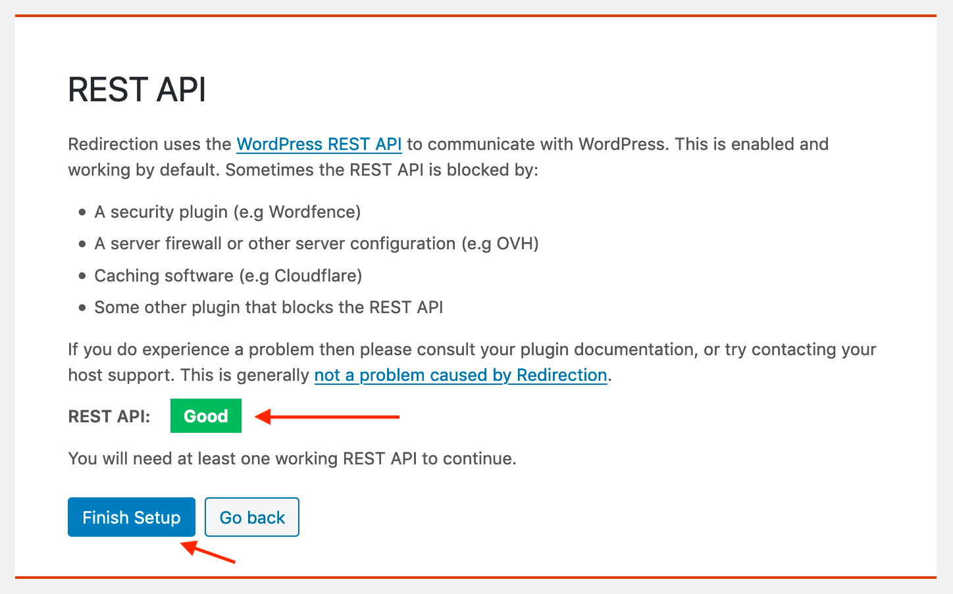
Task: Click the red arrow below Finish Setup
Action: 208,552
